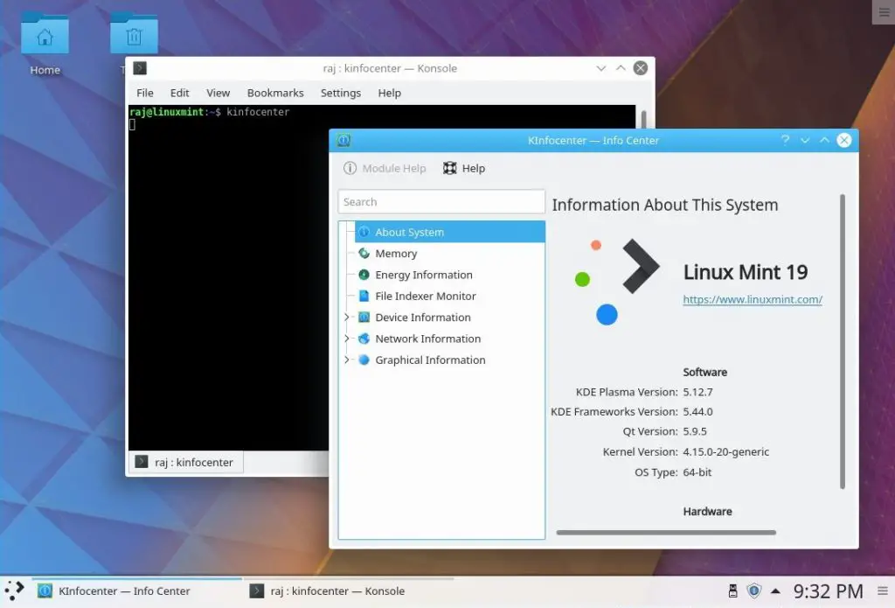The width and height of the screenshot is (895, 608).
Task: Open the Help menu in Konsole
Action: pyautogui.click(x=389, y=93)
